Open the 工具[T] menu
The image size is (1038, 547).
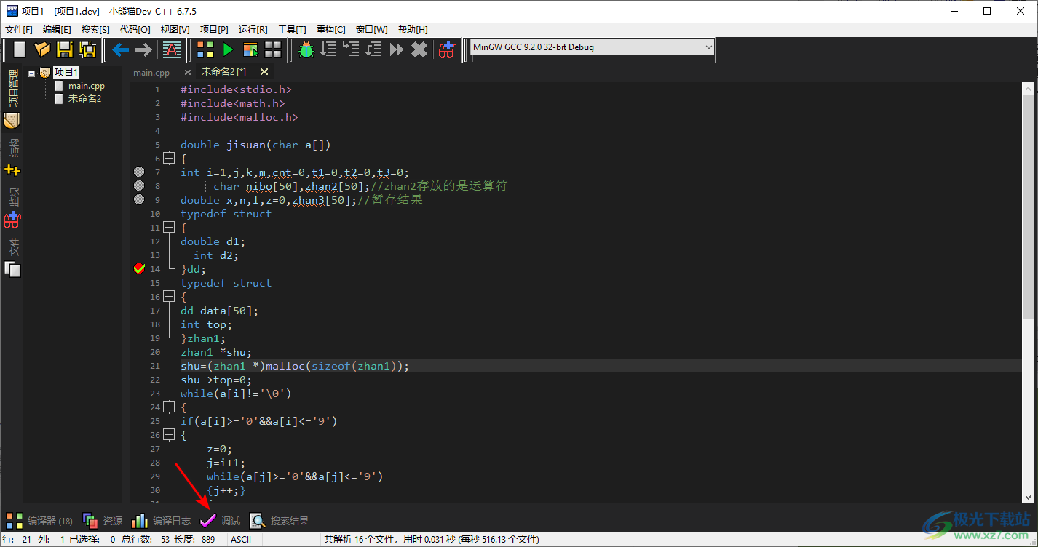click(x=292, y=29)
